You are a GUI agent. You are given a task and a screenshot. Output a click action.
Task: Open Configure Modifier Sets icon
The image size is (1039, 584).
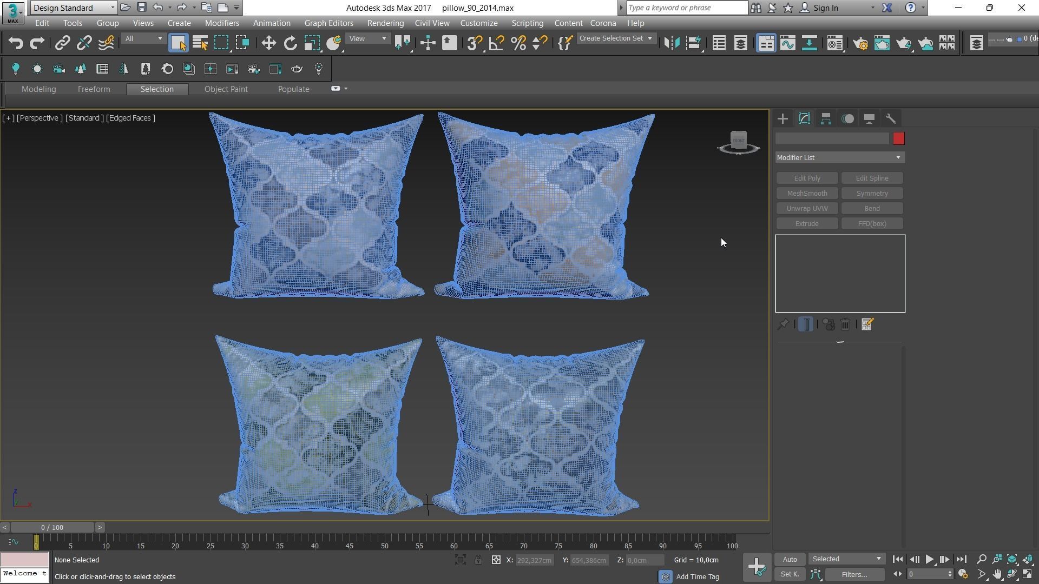[x=867, y=324]
